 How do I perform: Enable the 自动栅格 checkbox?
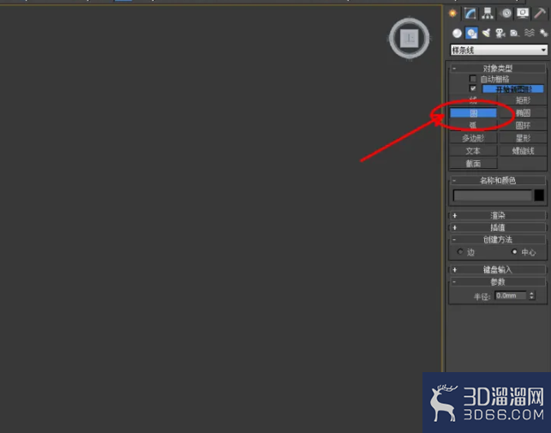pos(473,78)
